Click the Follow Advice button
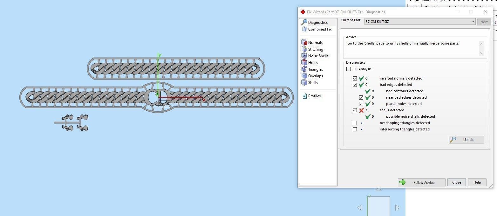Viewport: 497px width, 216px height. 421,182
